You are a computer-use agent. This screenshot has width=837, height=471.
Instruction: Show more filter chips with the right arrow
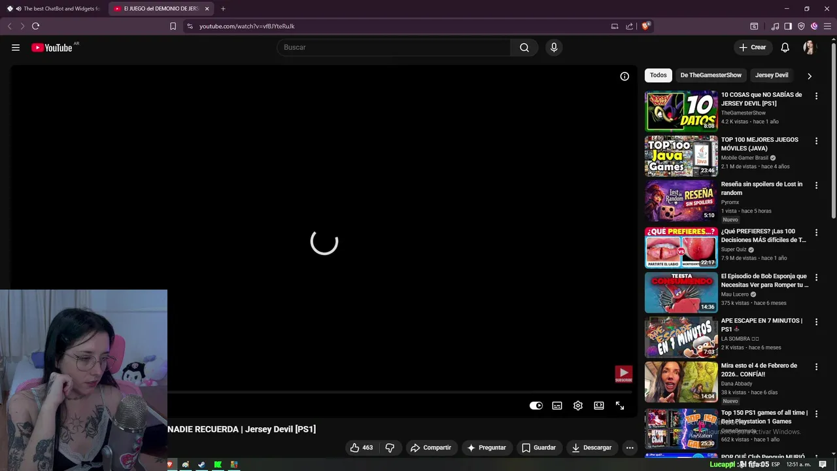pos(809,76)
